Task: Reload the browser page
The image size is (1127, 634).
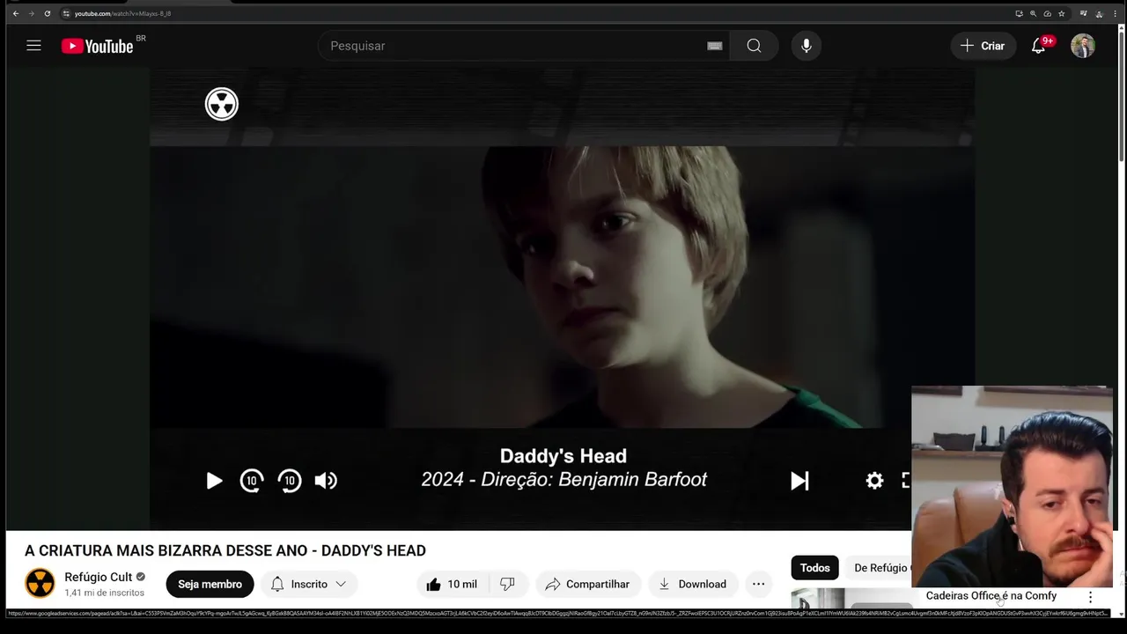Action: pos(47,13)
